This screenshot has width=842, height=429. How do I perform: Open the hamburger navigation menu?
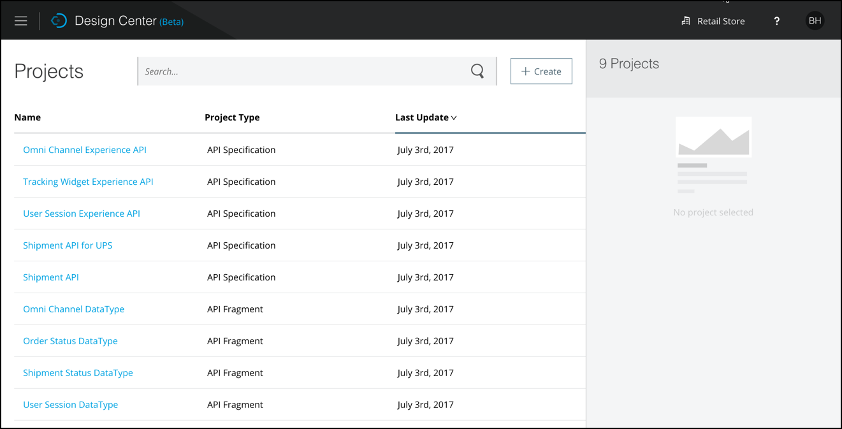pos(21,21)
